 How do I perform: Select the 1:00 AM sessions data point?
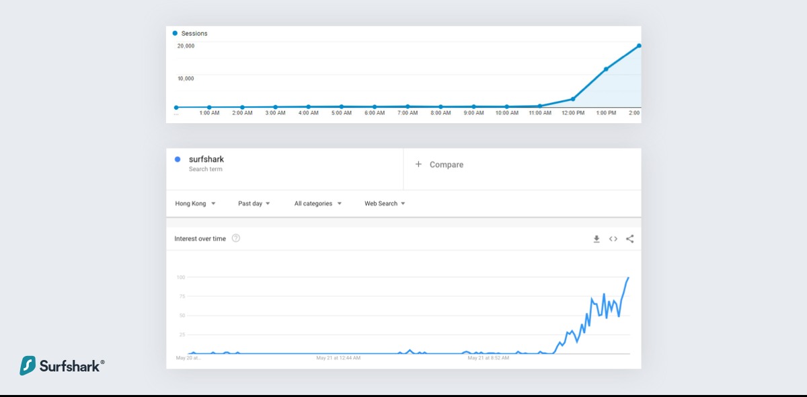pyautogui.click(x=209, y=107)
